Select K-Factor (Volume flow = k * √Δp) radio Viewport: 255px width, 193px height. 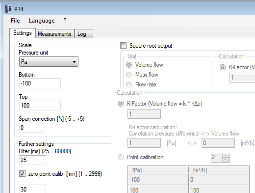point(121,104)
